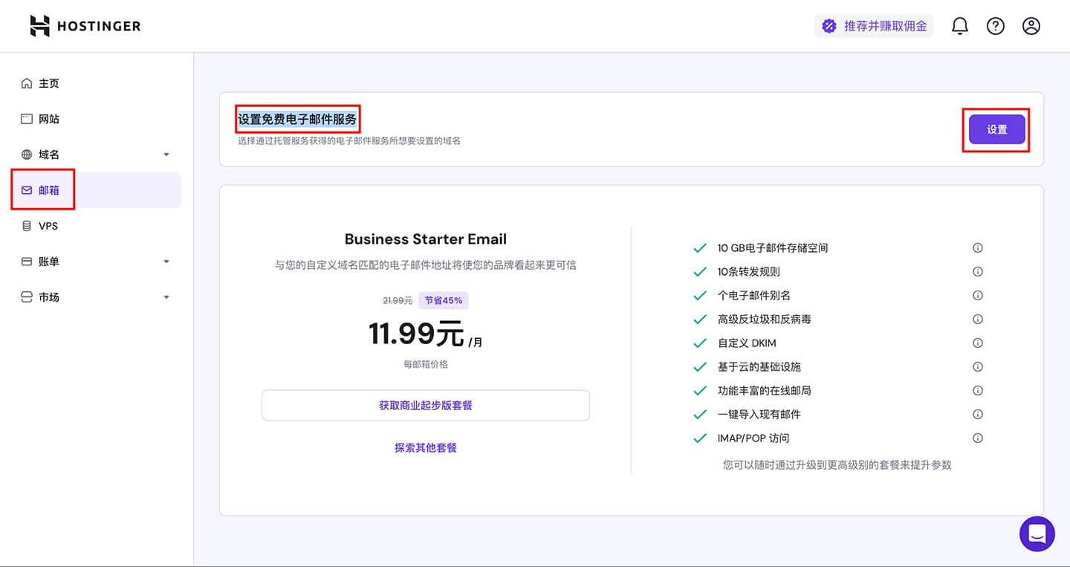Image resolution: width=1070 pixels, height=567 pixels.
Task: Click the globe icon beside 域名
Action: click(27, 155)
